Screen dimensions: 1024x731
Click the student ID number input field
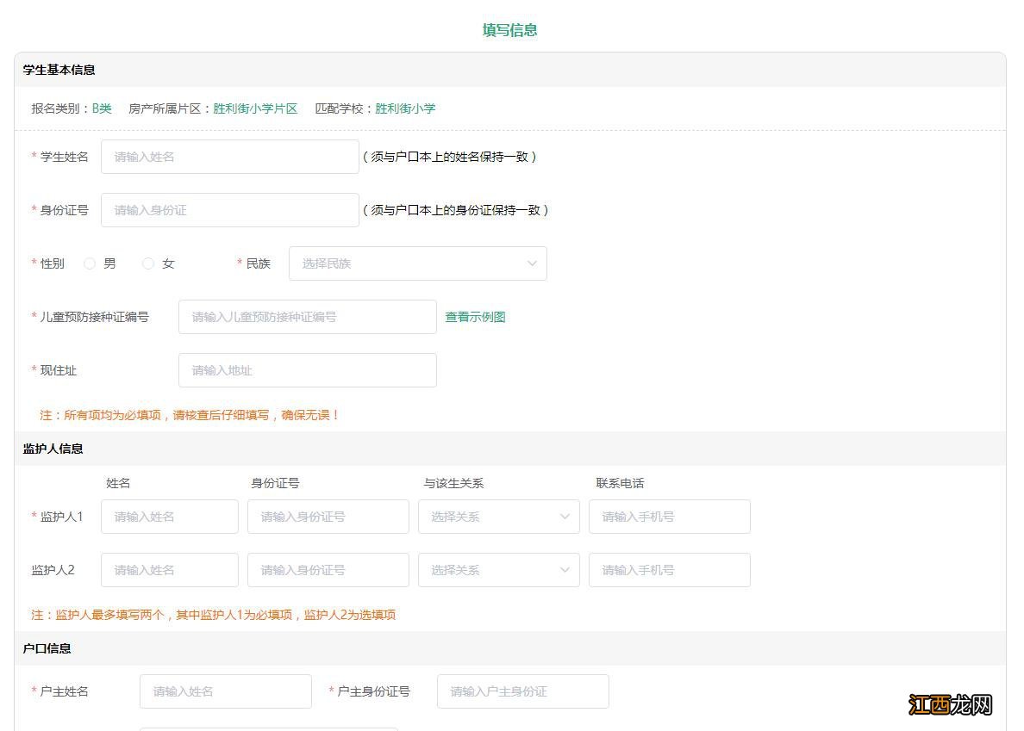229,209
